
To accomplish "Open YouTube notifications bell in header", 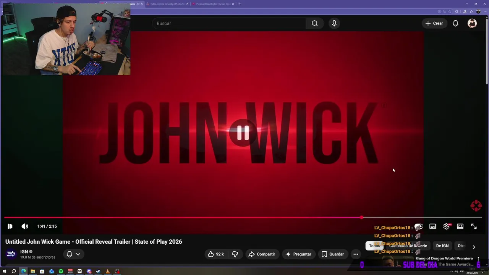I will 455,23.
